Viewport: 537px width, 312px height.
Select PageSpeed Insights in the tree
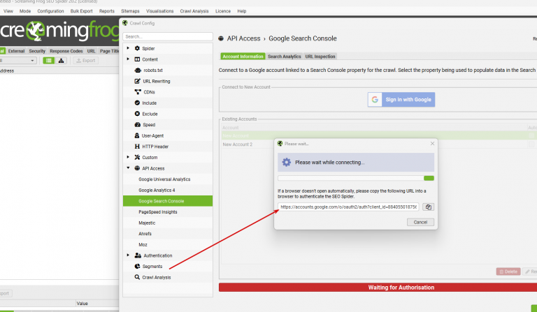(158, 212)
